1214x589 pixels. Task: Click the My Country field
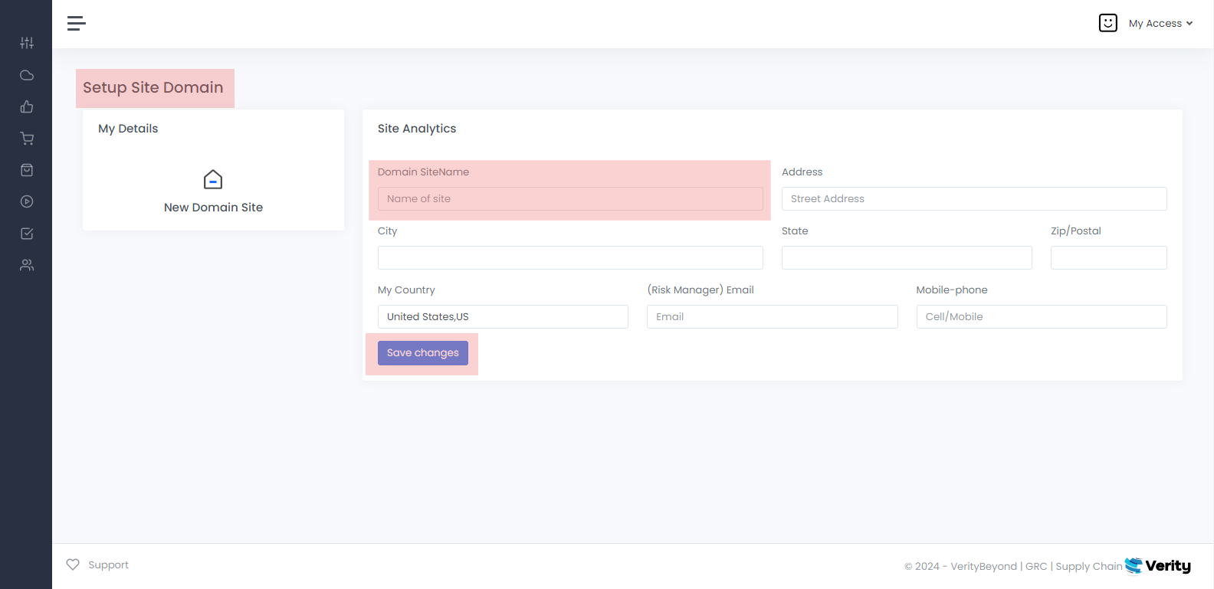[x=503, y=316]
